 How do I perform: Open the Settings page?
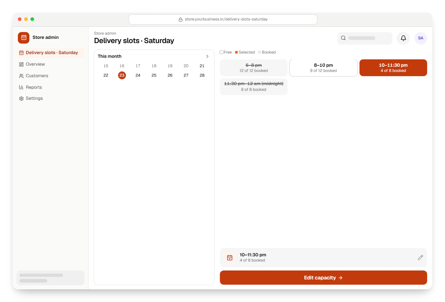[50, 98]
